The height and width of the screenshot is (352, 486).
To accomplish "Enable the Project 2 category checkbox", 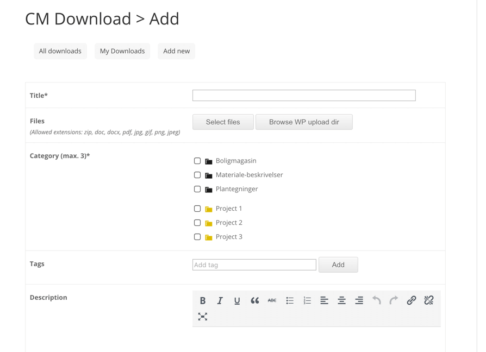I will point(197,223).
